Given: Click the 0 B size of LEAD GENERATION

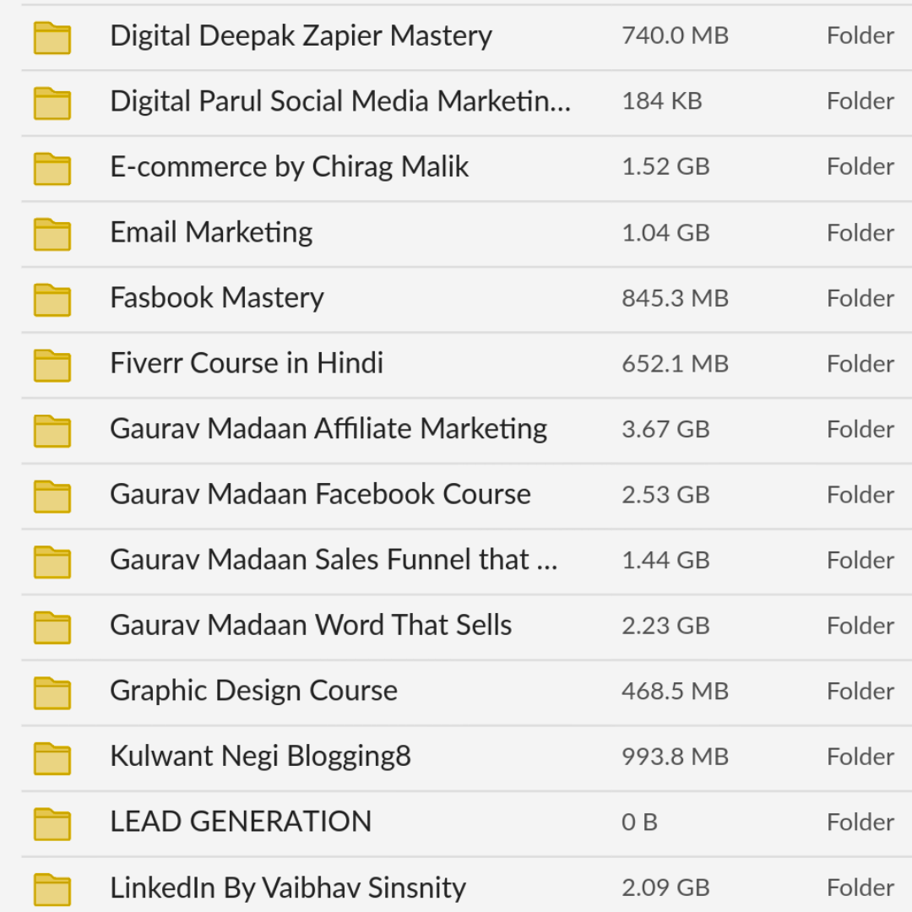Looking at the screenshot, I should (x=640, y=822).
